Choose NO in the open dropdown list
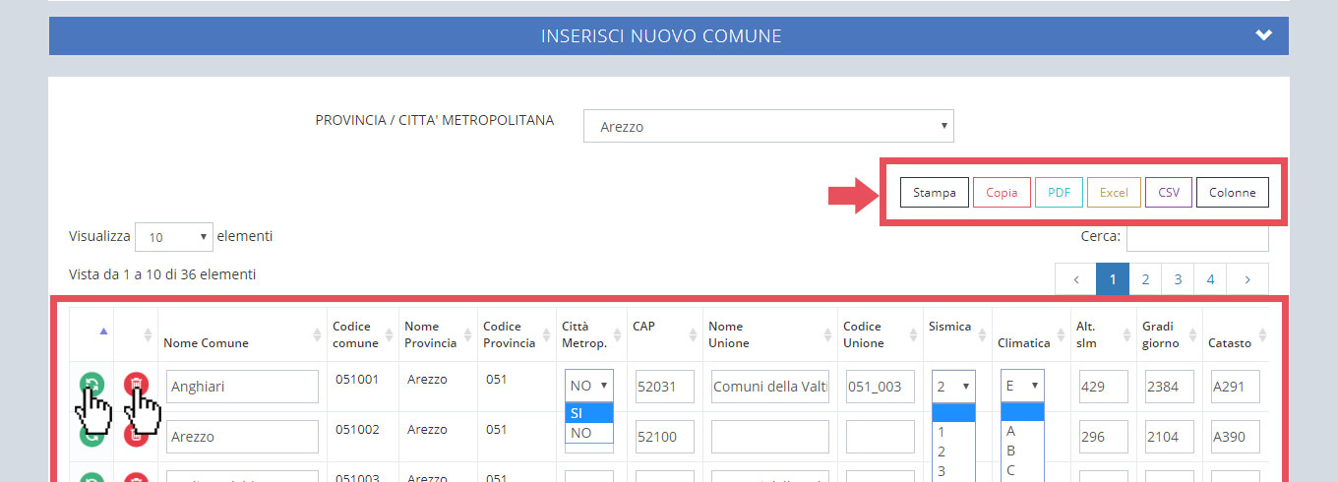 coord(589,433)
